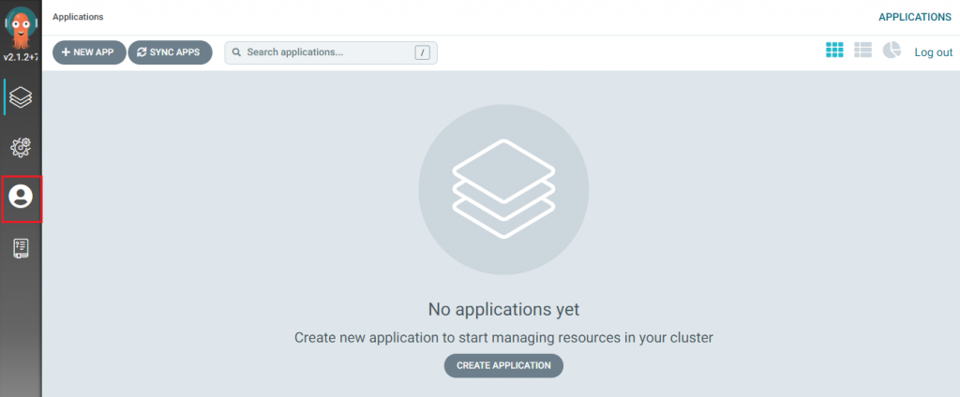Click the Applications breadcrumb

pos(78,17)
